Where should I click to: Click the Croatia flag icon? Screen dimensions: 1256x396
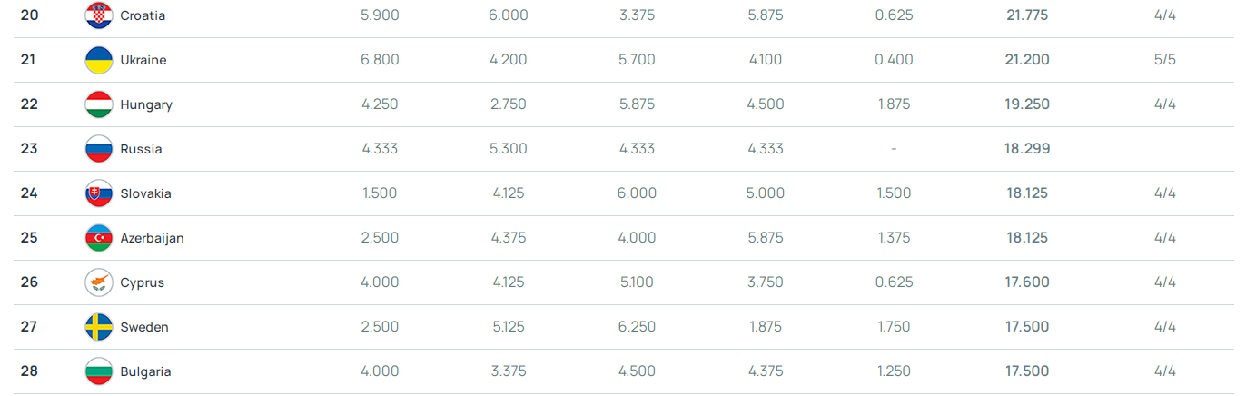99,15
